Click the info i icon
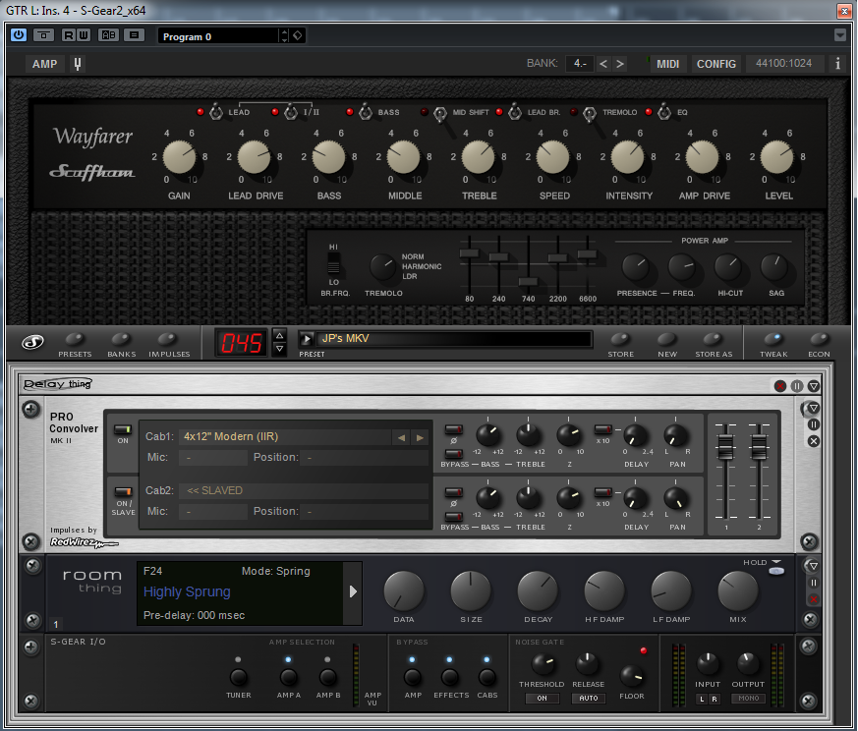 coord(837,64)
